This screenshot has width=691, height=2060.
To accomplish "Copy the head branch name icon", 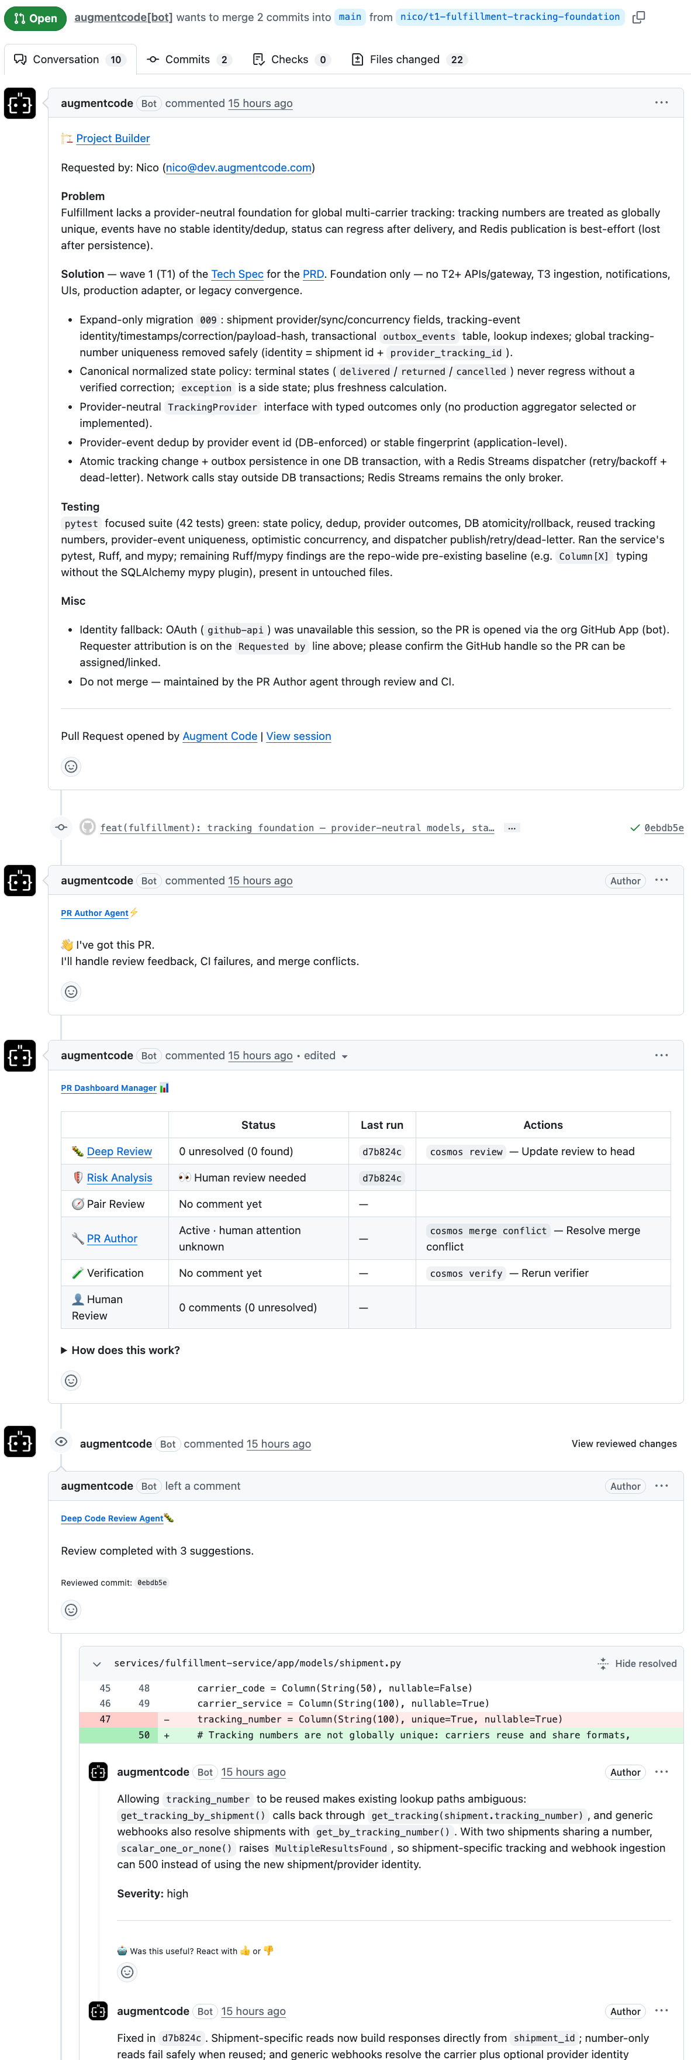I will point(638,18).
